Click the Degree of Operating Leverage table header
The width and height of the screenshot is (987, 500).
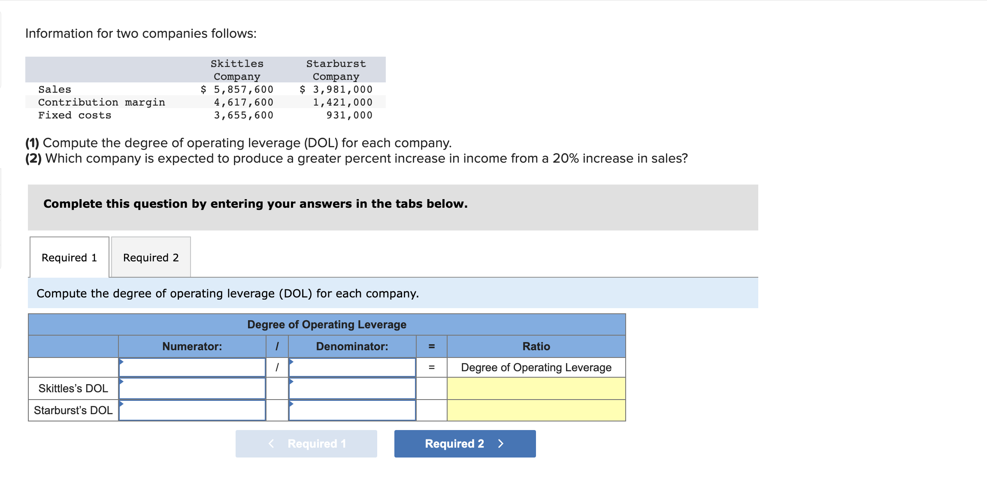[x=327, y=324]
